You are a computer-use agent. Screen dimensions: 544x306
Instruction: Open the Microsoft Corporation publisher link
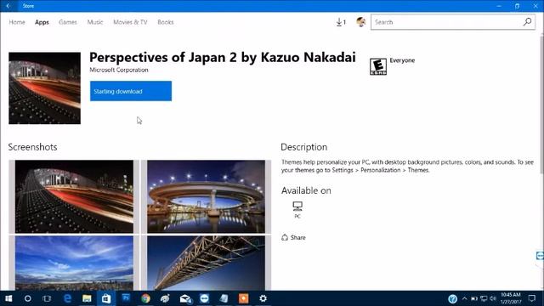click(x=119, y=70)
